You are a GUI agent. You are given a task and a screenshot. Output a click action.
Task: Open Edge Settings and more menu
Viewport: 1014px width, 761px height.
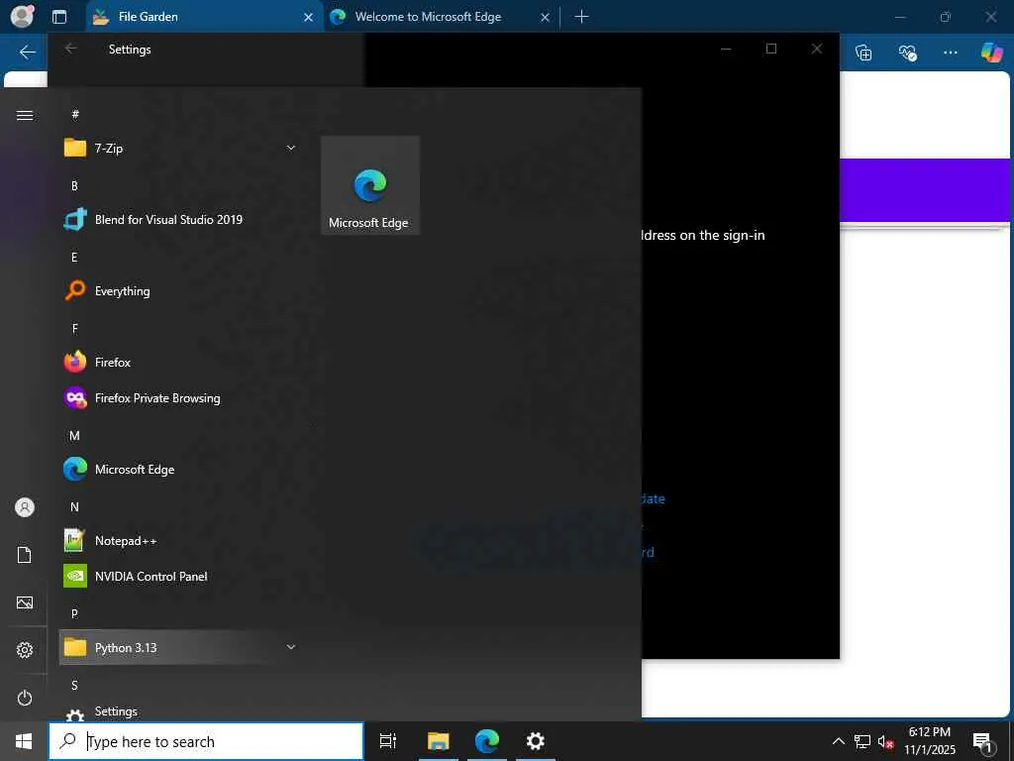click(950, 53)
